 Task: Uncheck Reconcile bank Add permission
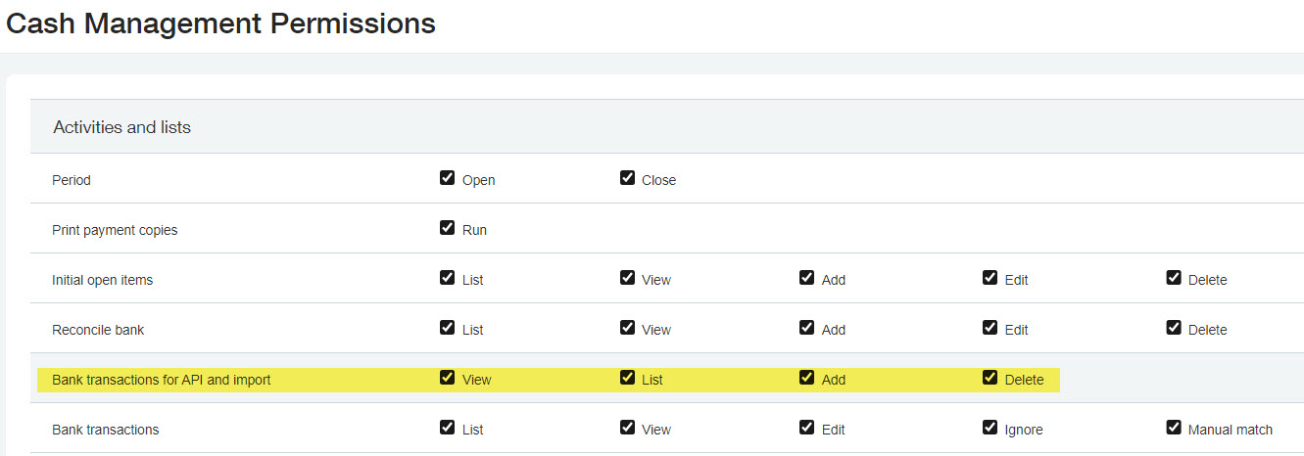pos(806,328)
